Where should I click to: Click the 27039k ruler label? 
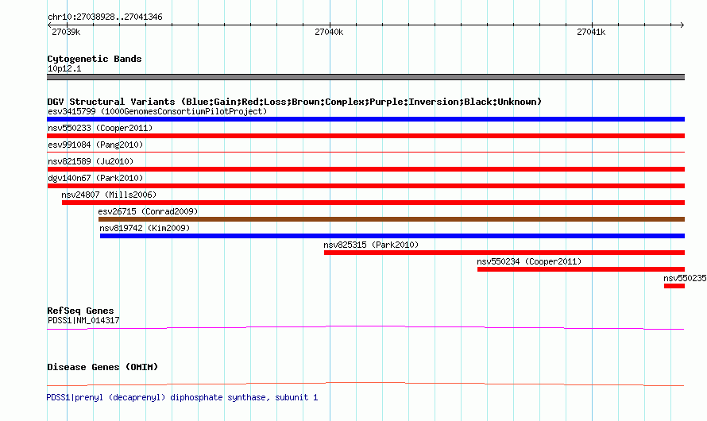tap(66, 32)
